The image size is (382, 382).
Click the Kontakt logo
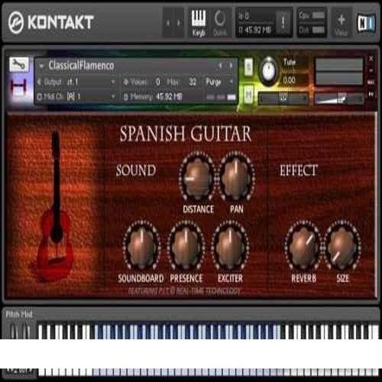[51, 22]
